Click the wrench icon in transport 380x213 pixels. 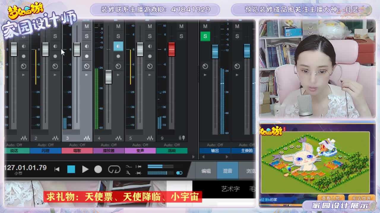129,173
